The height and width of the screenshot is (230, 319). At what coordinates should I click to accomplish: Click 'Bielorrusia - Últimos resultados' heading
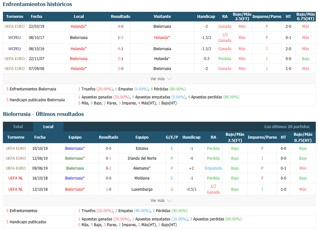43,114
